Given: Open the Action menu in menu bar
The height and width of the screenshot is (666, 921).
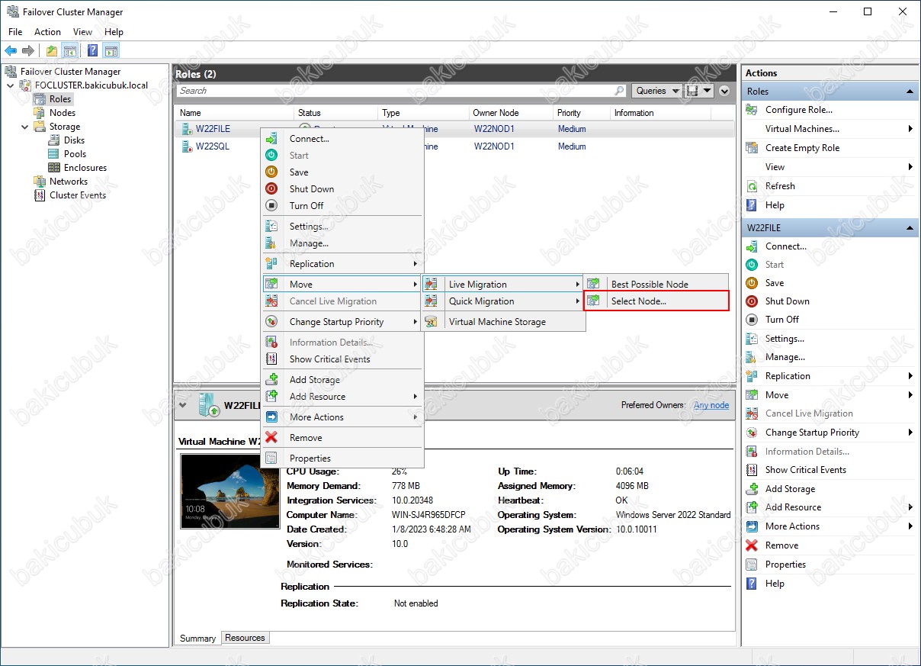Looking at the screenshot, I should point(47,32).
